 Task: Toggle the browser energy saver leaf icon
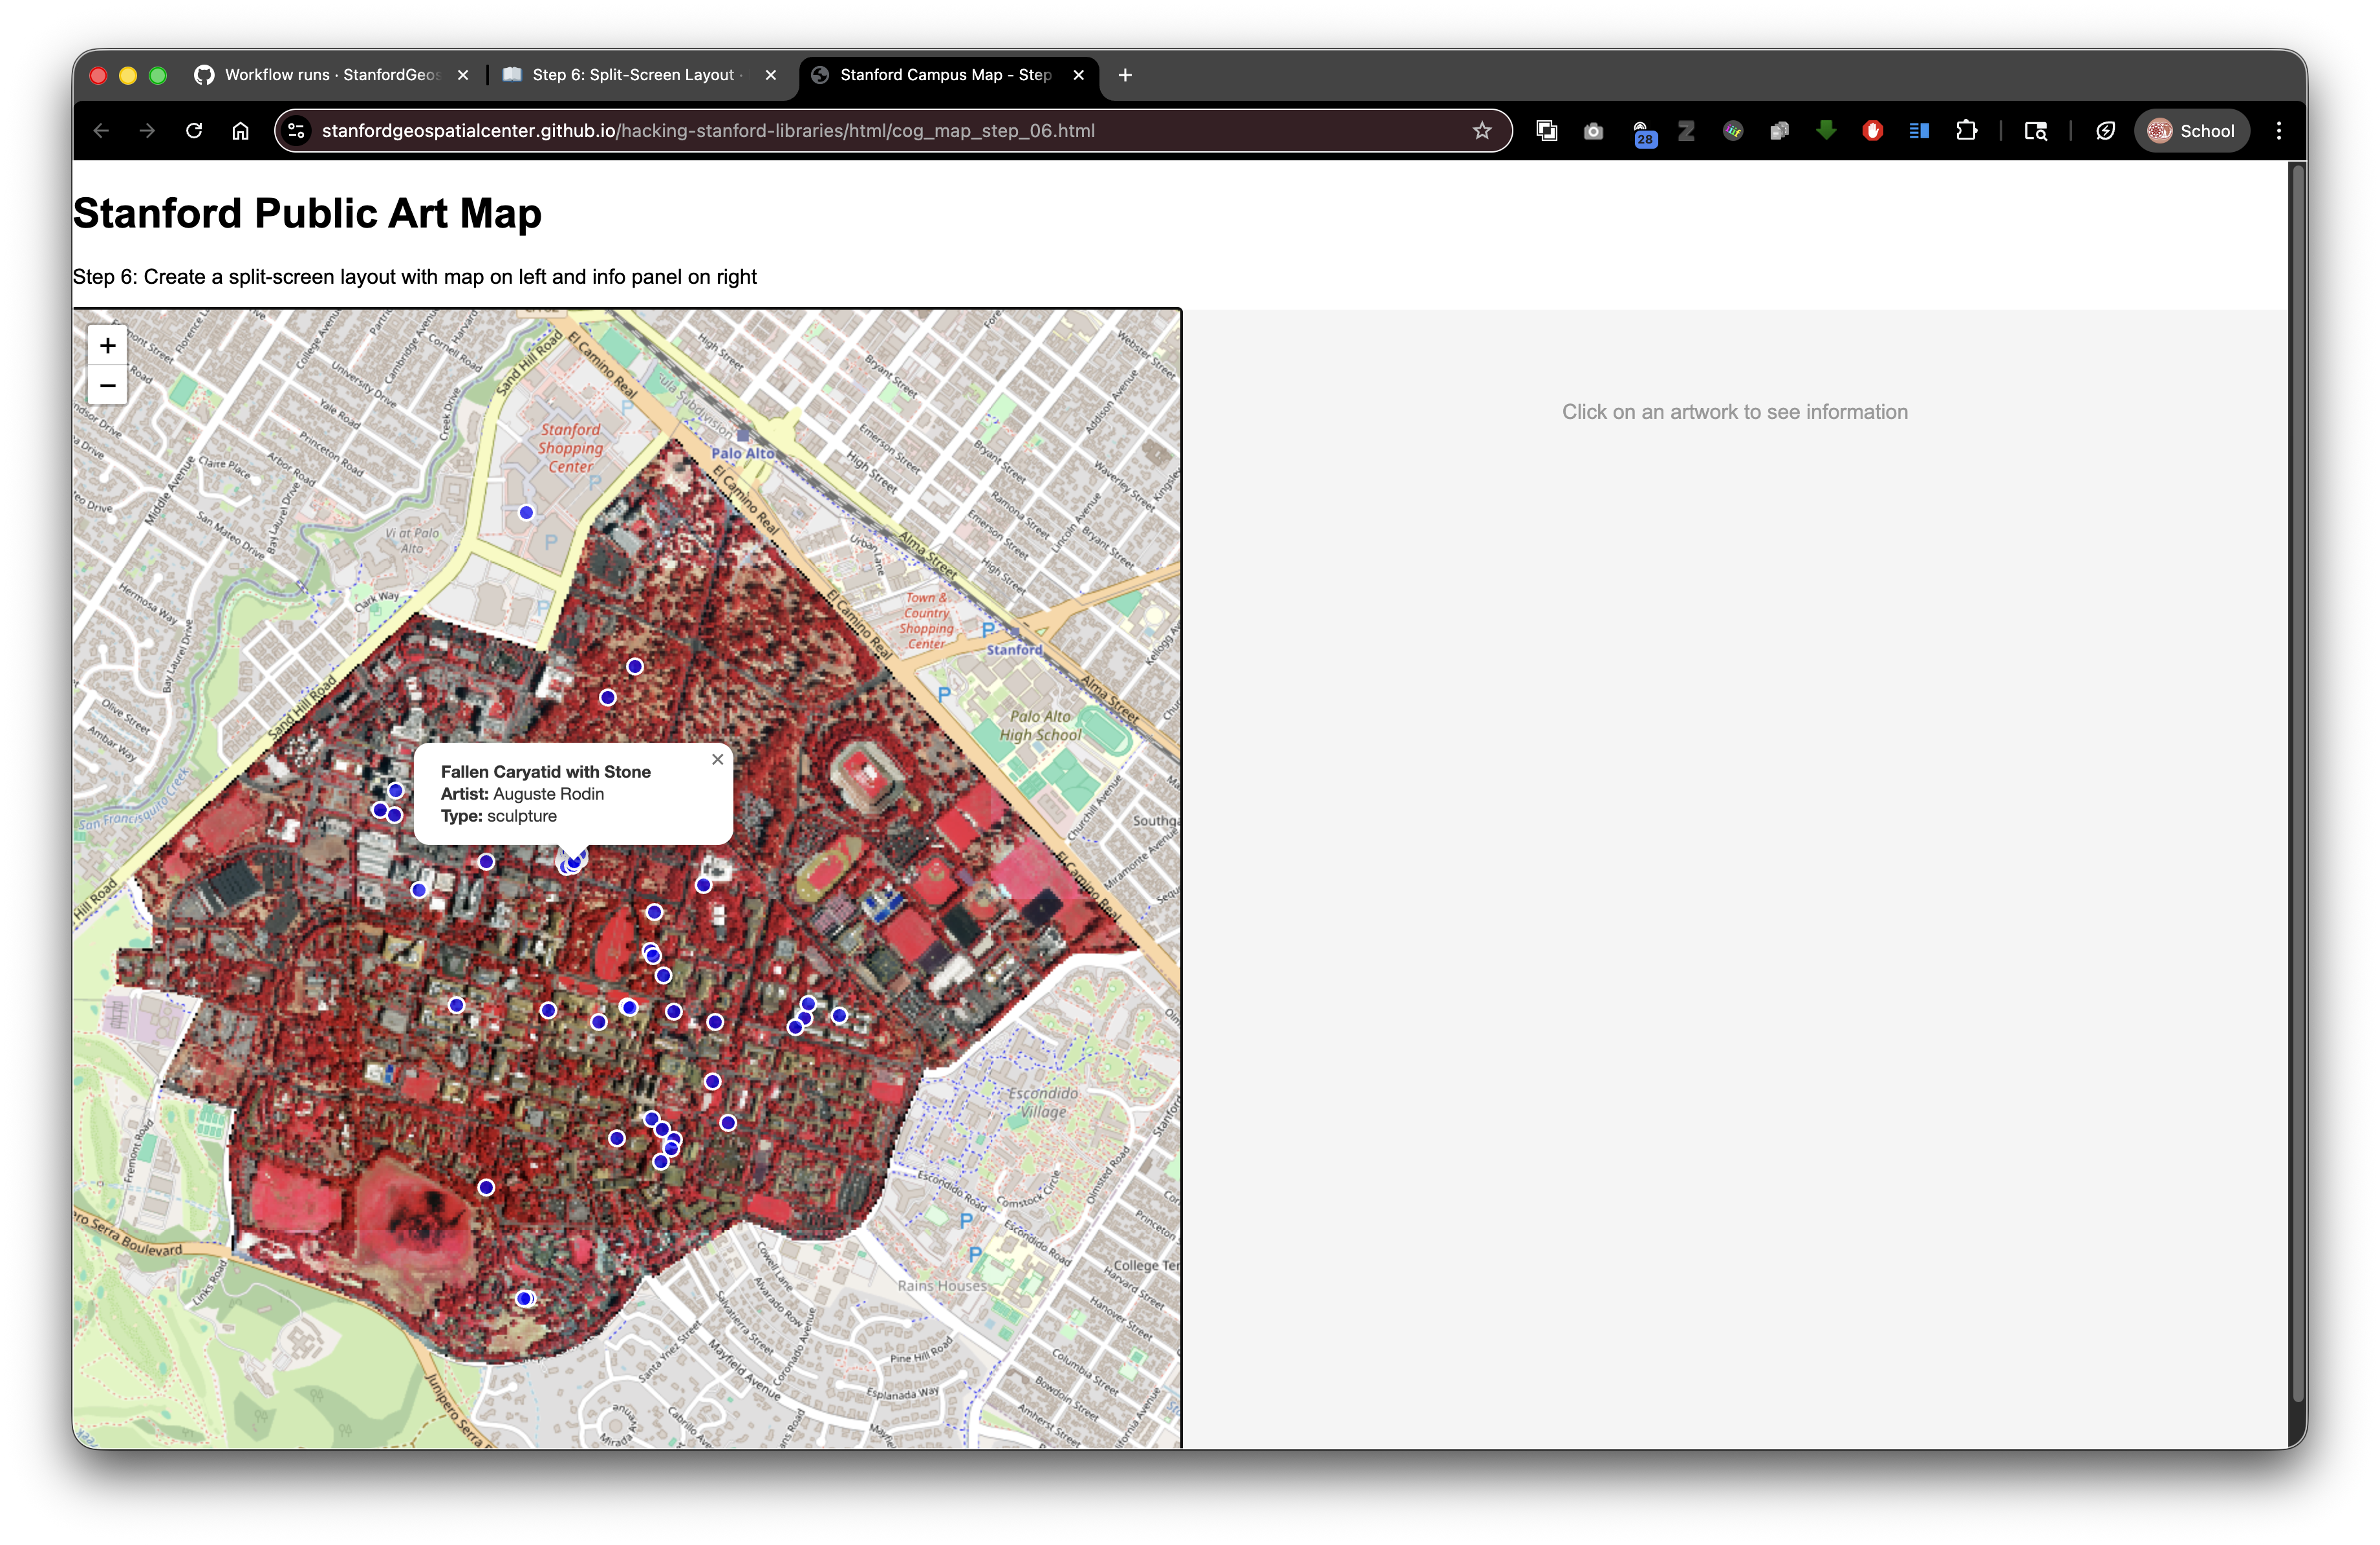point(2104,130)
